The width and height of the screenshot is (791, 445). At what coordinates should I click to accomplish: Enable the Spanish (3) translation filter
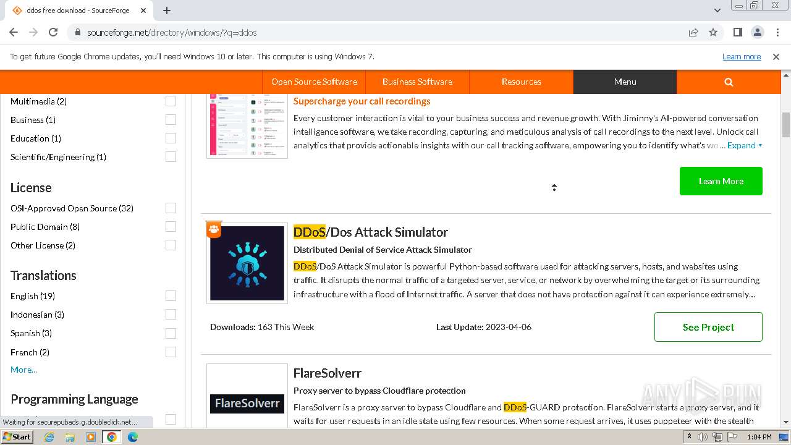pos(171,333)
